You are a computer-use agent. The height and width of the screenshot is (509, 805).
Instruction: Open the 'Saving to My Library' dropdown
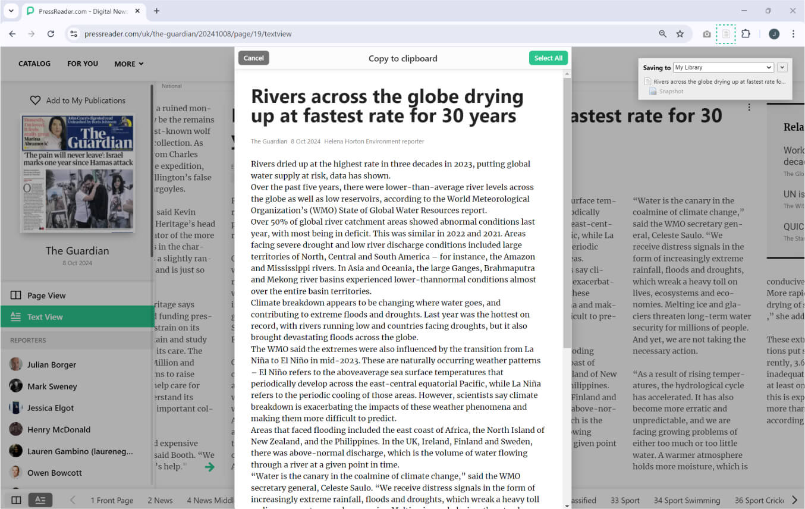723,67
